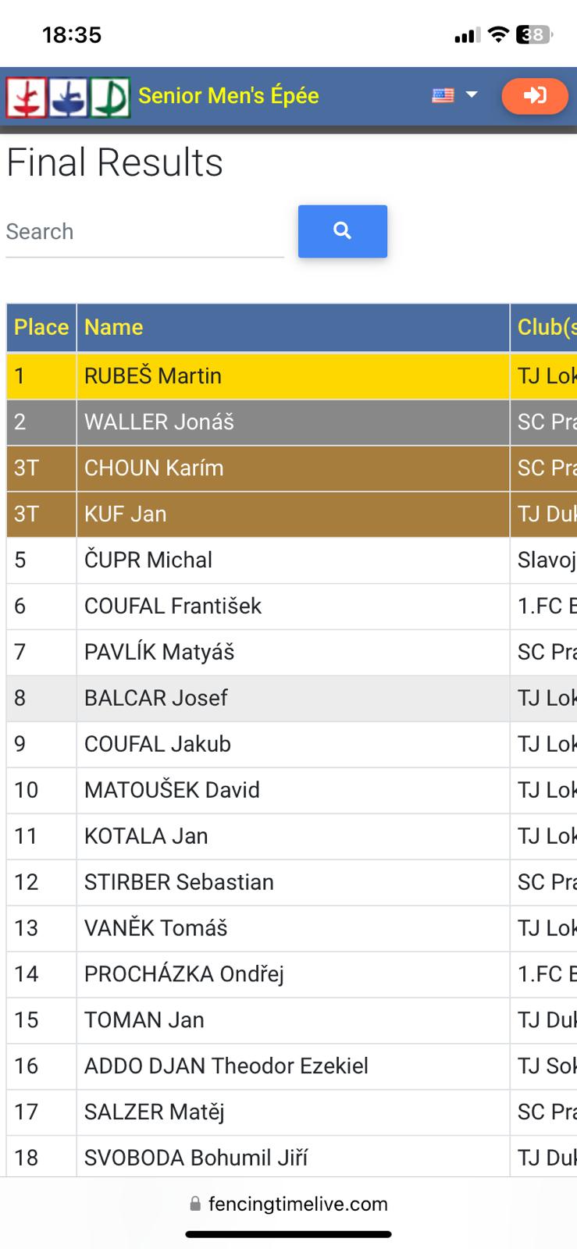Tap the CHOUN Karím bronze row
The height and width of the screenshot is (1249, 577).
tap(291, 468)
